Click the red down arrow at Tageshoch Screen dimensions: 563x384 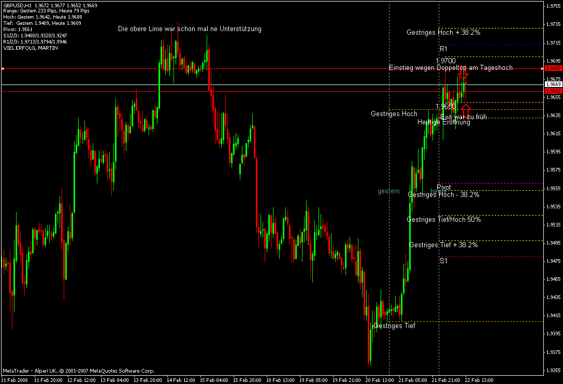463,74
